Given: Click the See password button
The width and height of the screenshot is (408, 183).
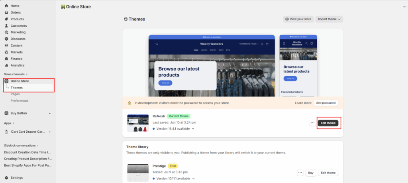Looking at the screenshot, I should (325, 103).
